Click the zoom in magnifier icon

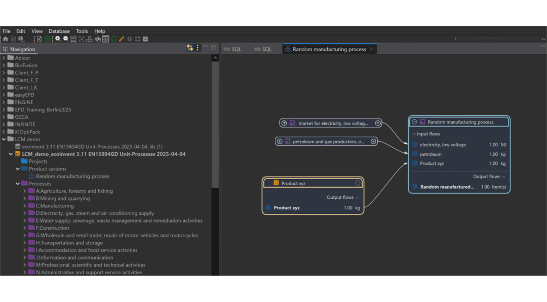(58, 39)
